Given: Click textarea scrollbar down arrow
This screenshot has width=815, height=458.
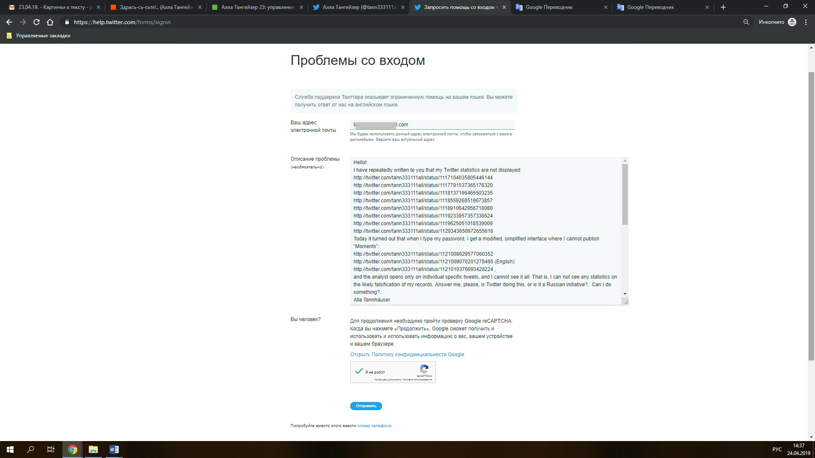Looking at the screenshot, I should point(625,294).
